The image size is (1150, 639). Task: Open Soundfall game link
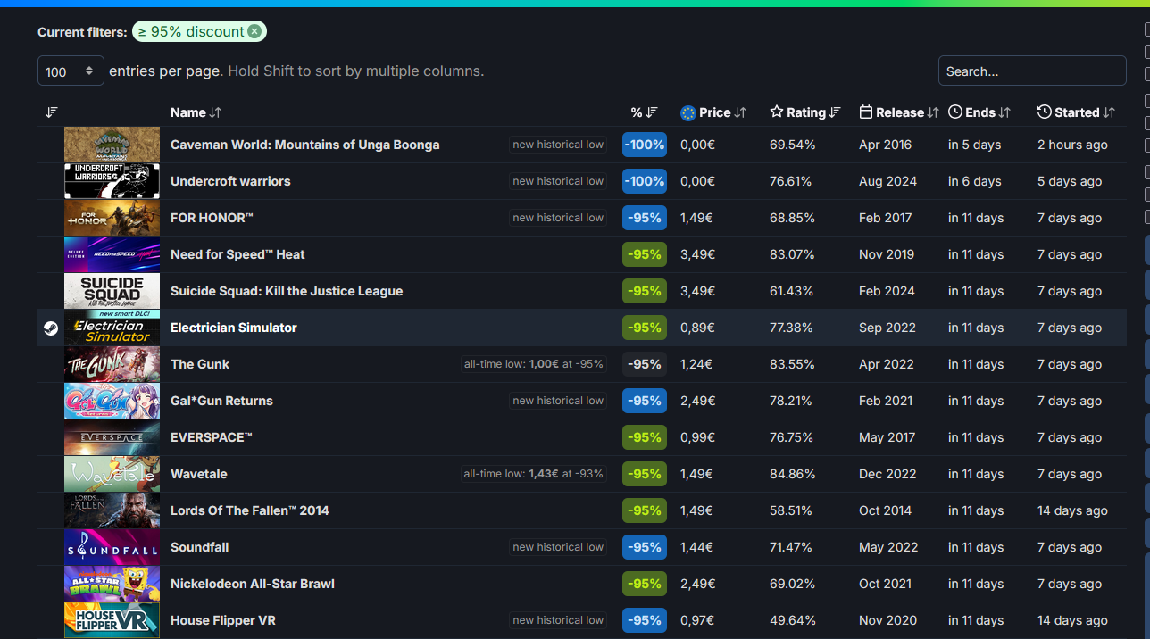pyautogui.click(x=200, y=547)
